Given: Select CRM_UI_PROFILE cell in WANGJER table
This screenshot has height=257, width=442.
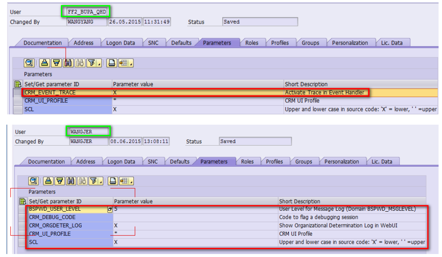Looking at the screenshot, I should (x=70, y=233).
